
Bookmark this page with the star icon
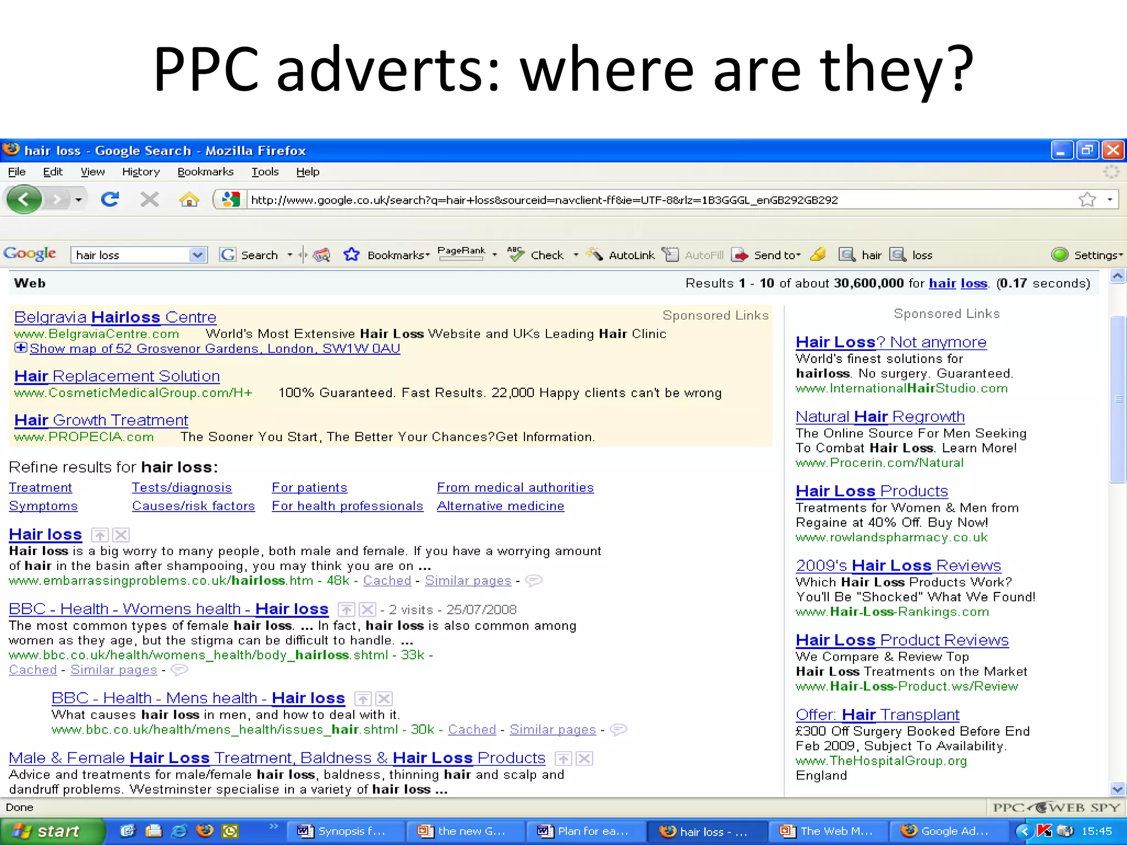(1087, 199)
